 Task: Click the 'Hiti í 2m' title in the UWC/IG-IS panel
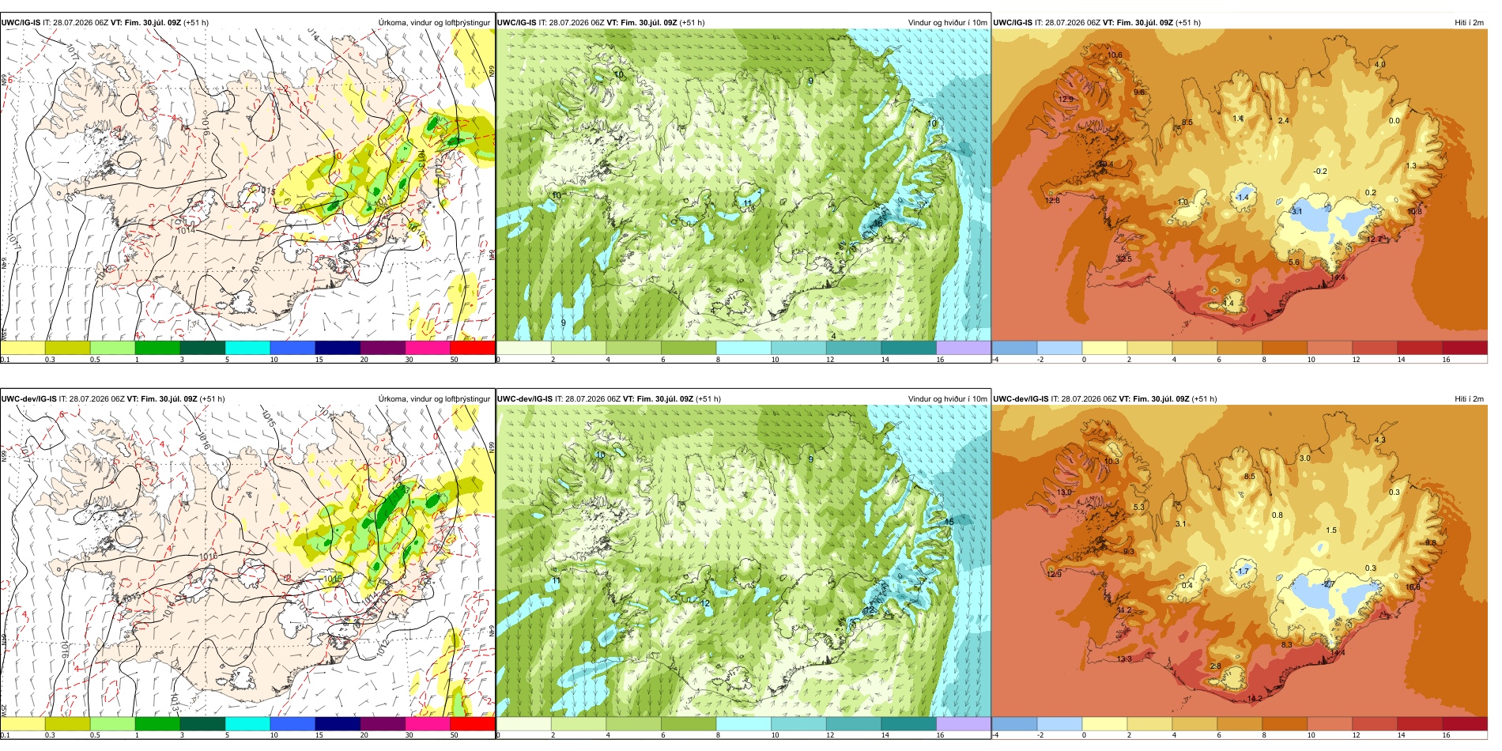(x=1469, y=23)
